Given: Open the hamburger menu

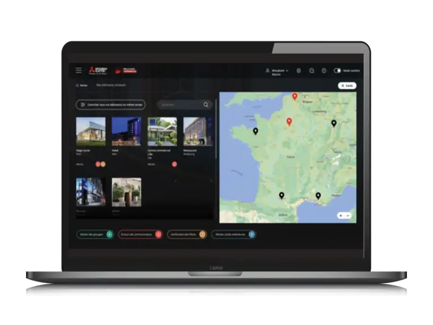Looking at the screenshot, I should 78,70.
